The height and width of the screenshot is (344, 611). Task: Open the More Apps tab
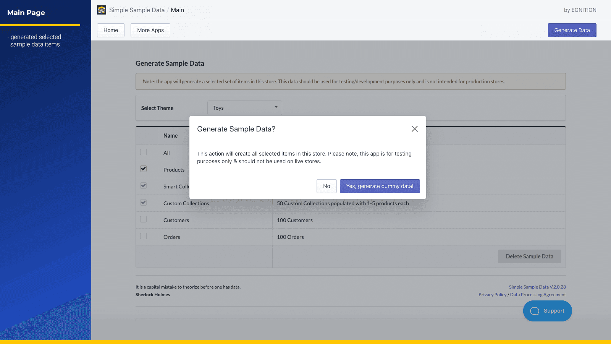150,30
